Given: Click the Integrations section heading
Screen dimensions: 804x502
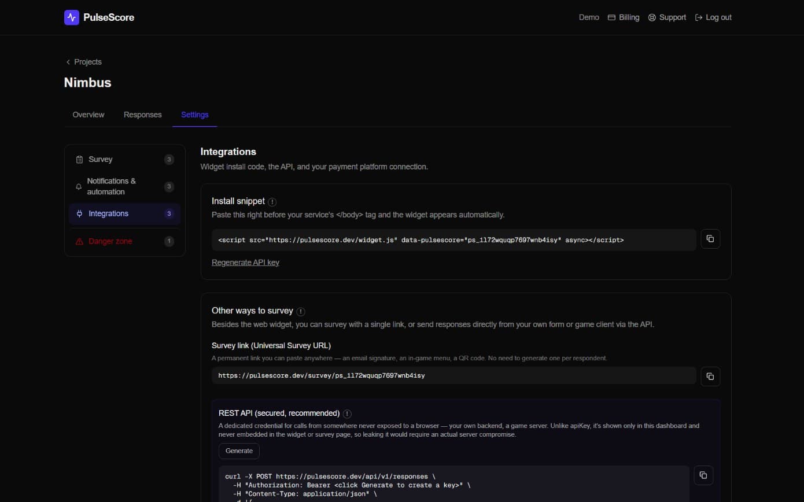Looking at the screenshot, I should click(228, 152).
